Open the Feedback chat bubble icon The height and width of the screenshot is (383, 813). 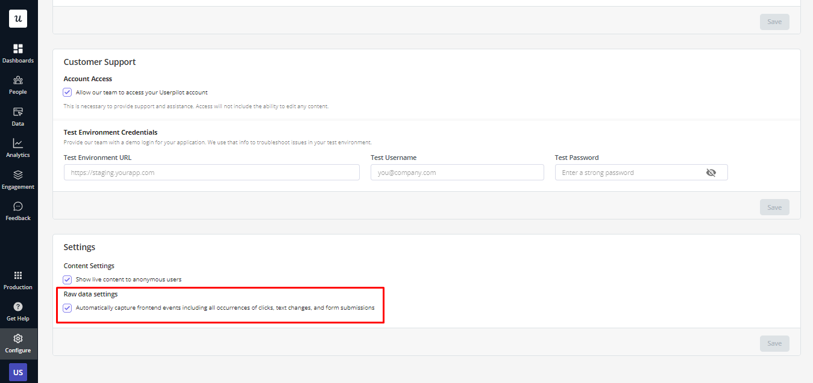(x=18, y=206)
